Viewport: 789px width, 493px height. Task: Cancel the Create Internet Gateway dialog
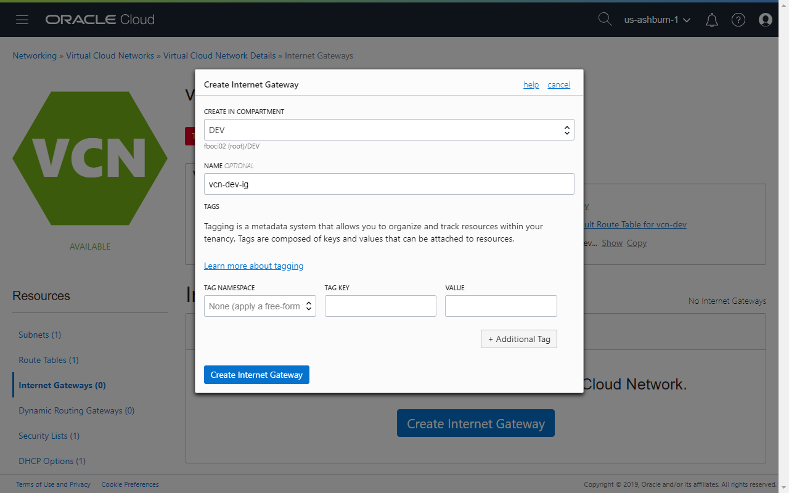click(x=558, y=84)
